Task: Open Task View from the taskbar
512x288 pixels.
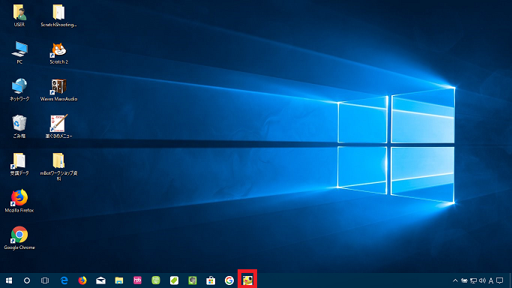Action: coord(45,280)
